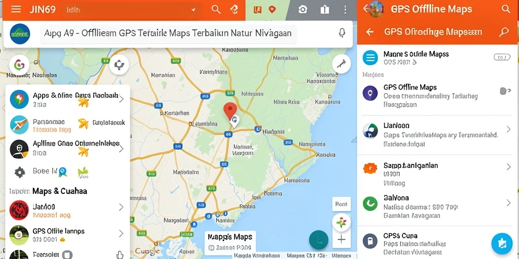This screenshot has height=259, width=519.
Task: Click the teal floating action button on the map
Action: [319, 240]
